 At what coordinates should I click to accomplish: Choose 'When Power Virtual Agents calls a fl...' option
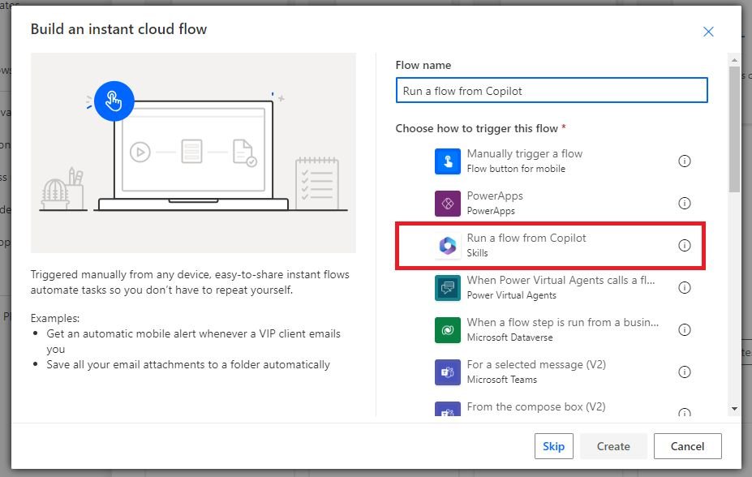point(561,281)
